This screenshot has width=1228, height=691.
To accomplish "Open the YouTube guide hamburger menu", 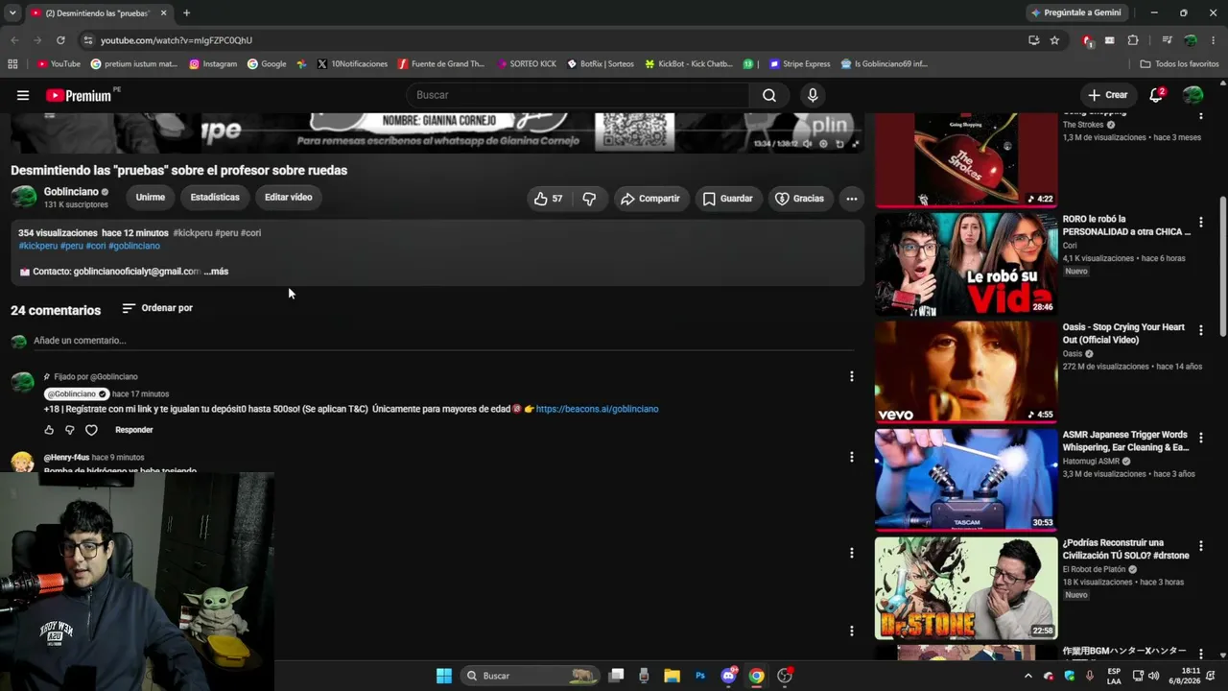I will click(x=23, y=95).
